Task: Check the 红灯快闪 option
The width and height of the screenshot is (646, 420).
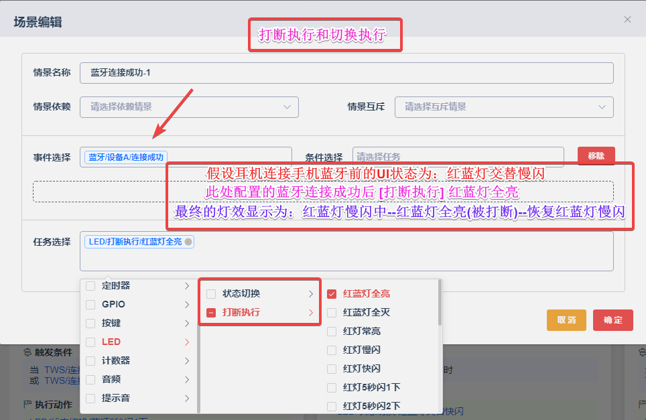Action: pos(332,369)
